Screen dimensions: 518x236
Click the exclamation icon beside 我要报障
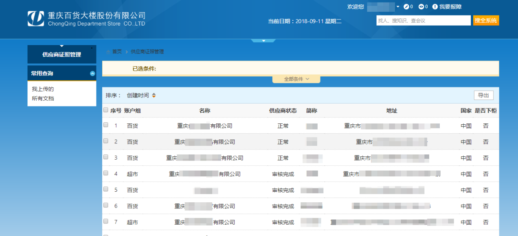click(x=435, y=7)
